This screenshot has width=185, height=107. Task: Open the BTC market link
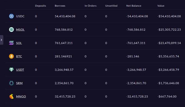19,56
